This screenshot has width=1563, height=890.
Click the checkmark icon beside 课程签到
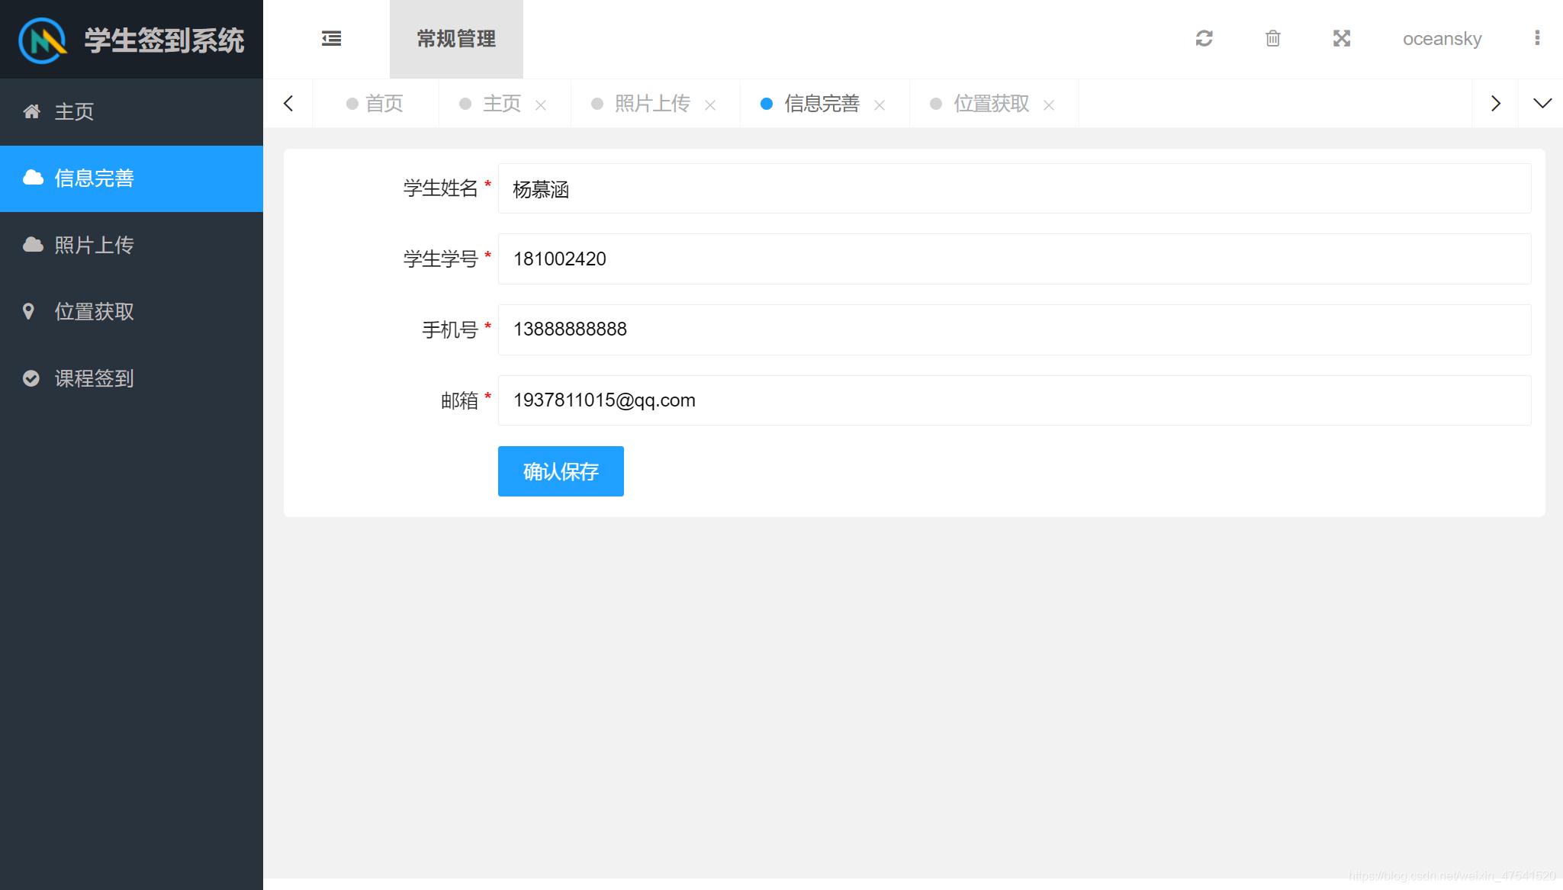coord(31,378)
